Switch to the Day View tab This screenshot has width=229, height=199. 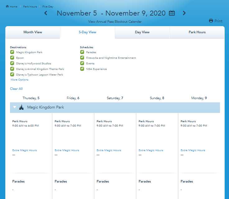pos(142,32)
